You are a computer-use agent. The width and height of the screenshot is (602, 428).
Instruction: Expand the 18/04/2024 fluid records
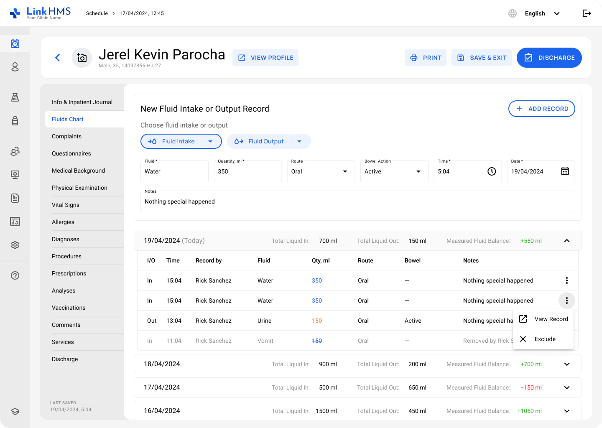pos(567,364)
